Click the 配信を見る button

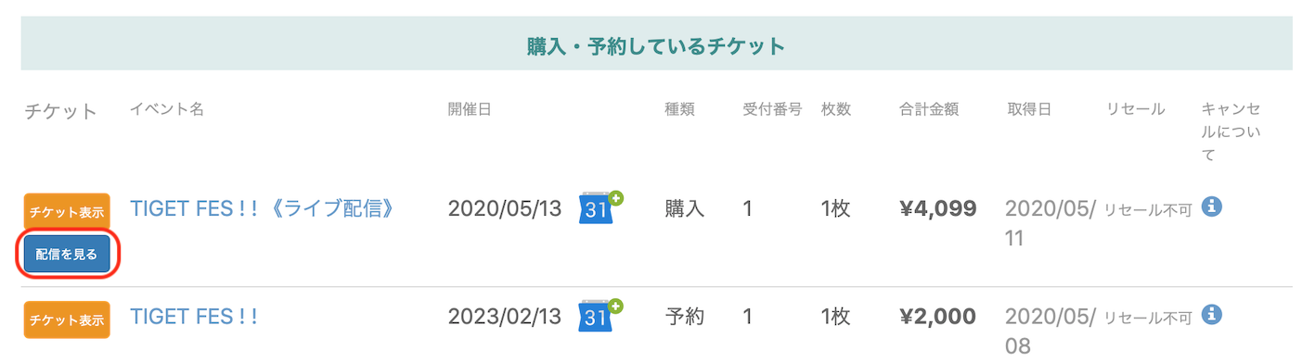click(67, 254)
